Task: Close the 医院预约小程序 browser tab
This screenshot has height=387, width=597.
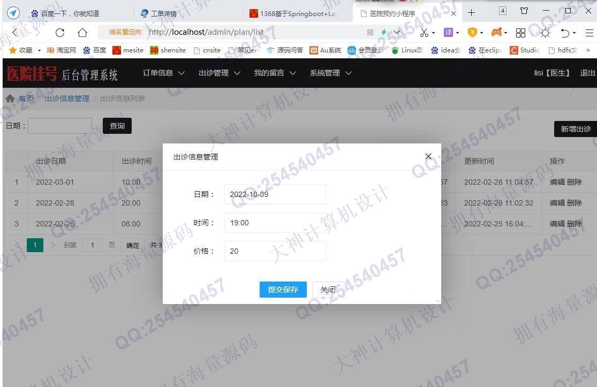Action: pyautogui.click(x=454, y=13)
